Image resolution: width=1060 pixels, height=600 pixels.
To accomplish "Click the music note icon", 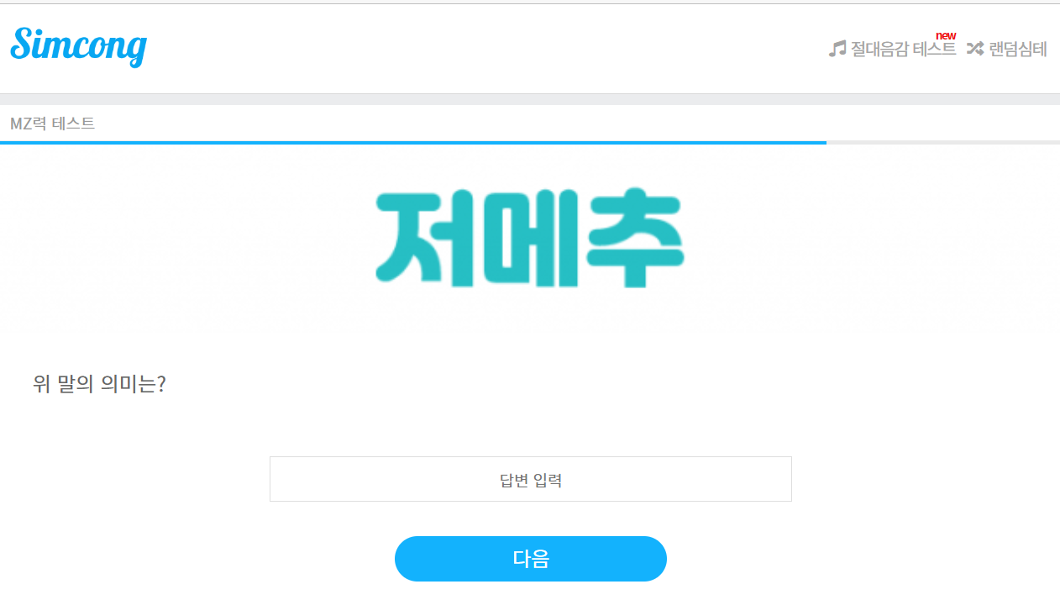I will [x=837, y=49].
